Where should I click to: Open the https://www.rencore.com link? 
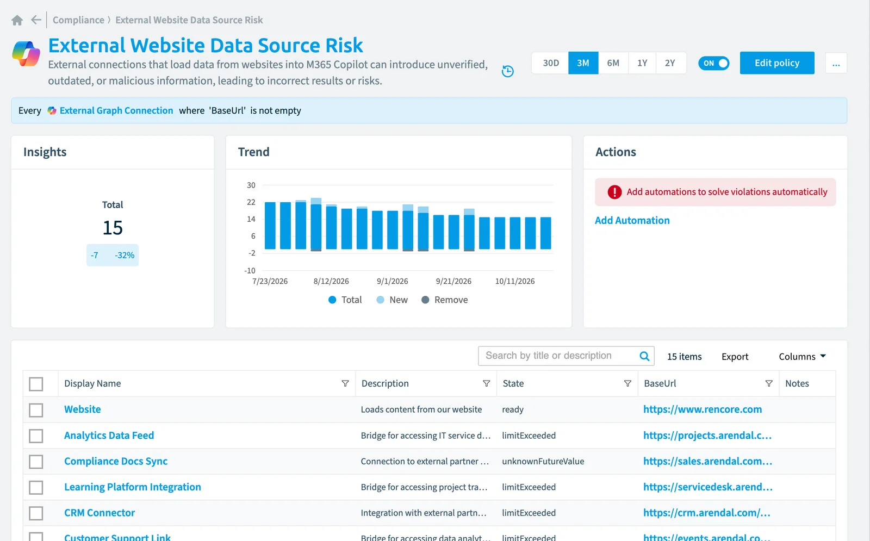[x=703, y=409]
